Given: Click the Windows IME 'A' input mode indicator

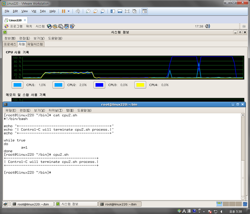Looking at the screenshot, I should [184, 211].
